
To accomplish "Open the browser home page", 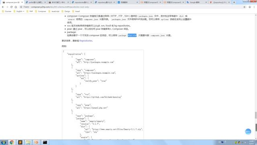I will tap(16, 7).
